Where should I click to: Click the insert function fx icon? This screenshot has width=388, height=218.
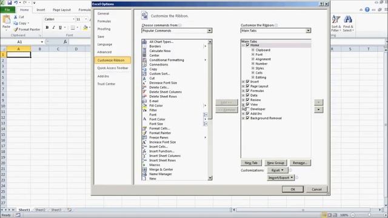tap(65, 42)
